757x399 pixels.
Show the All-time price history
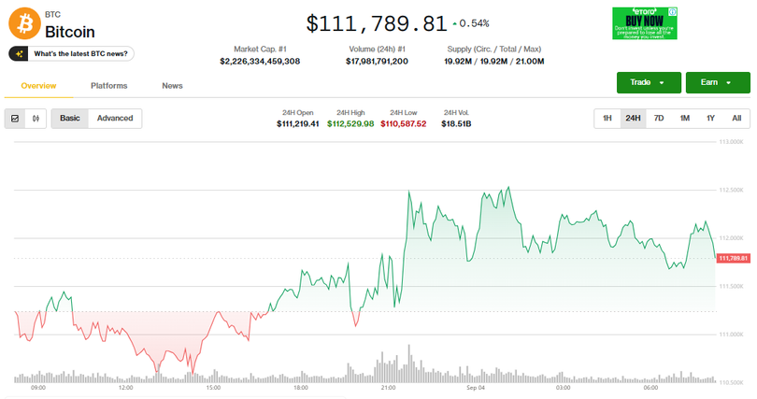736,119
